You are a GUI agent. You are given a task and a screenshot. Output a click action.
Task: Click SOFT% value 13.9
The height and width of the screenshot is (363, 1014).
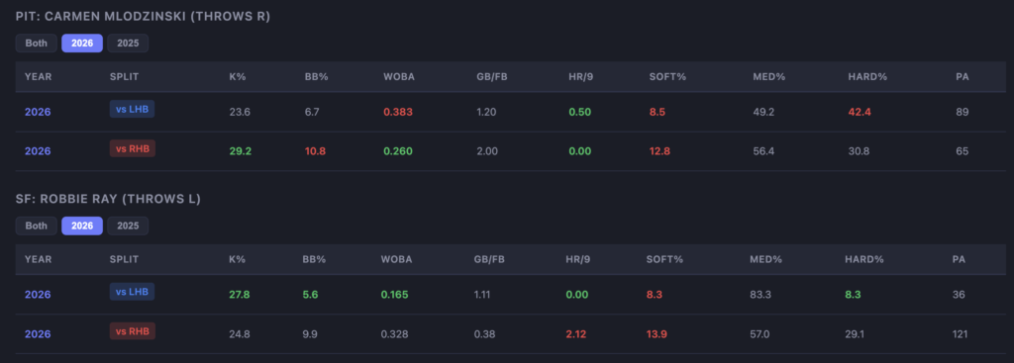pyautogui.click(x=657, y=334)
